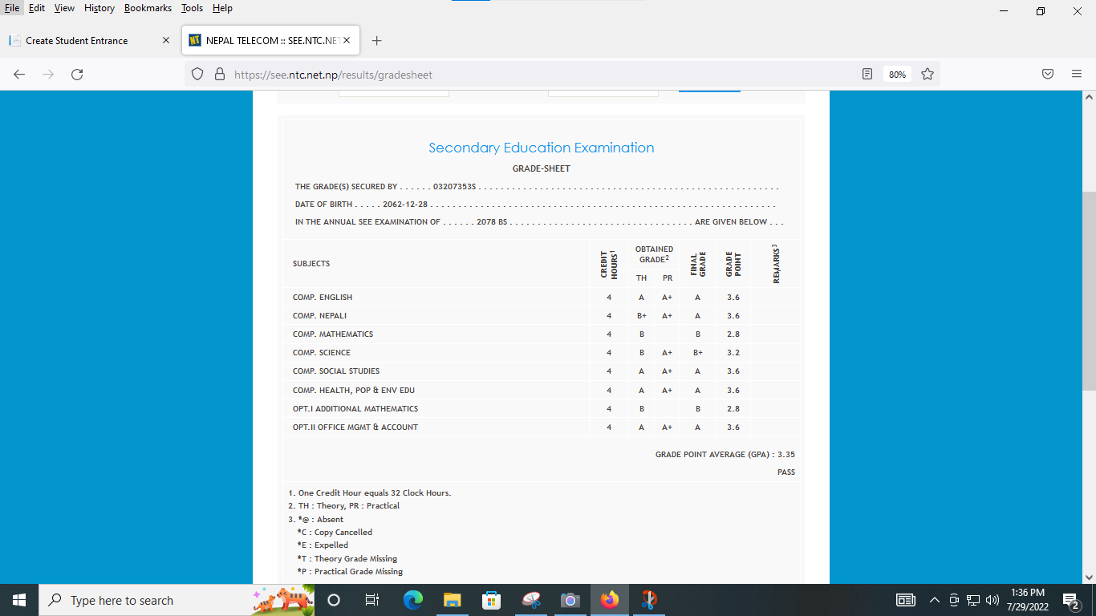
Task: Toggle Reader View icon in address bar
Action: point(867,75)
